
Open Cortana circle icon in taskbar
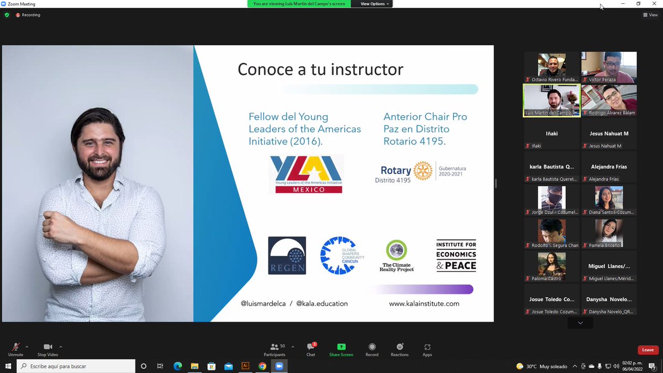pos(144,366)
